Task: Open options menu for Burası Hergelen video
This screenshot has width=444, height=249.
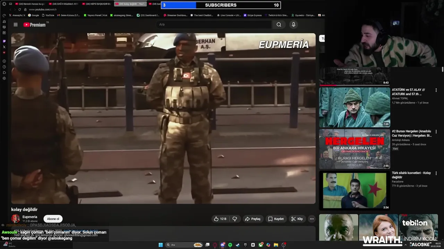Action: click(x=436, y=132)
